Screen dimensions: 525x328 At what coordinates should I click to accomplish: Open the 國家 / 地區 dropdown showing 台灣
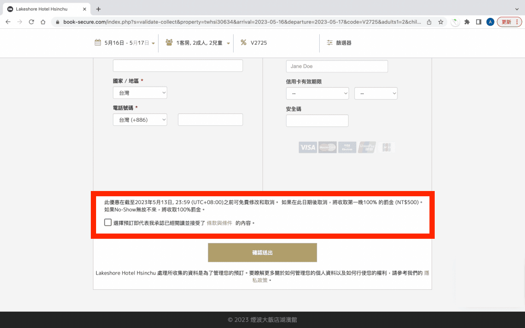pos(140,92)
